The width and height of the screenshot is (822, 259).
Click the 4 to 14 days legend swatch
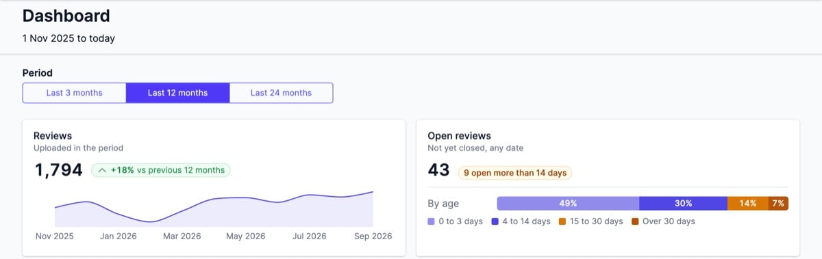[x=495, y=221]
